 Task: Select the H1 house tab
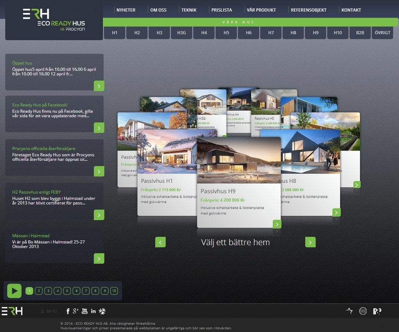pyautogui.click(x=115, y=33)
